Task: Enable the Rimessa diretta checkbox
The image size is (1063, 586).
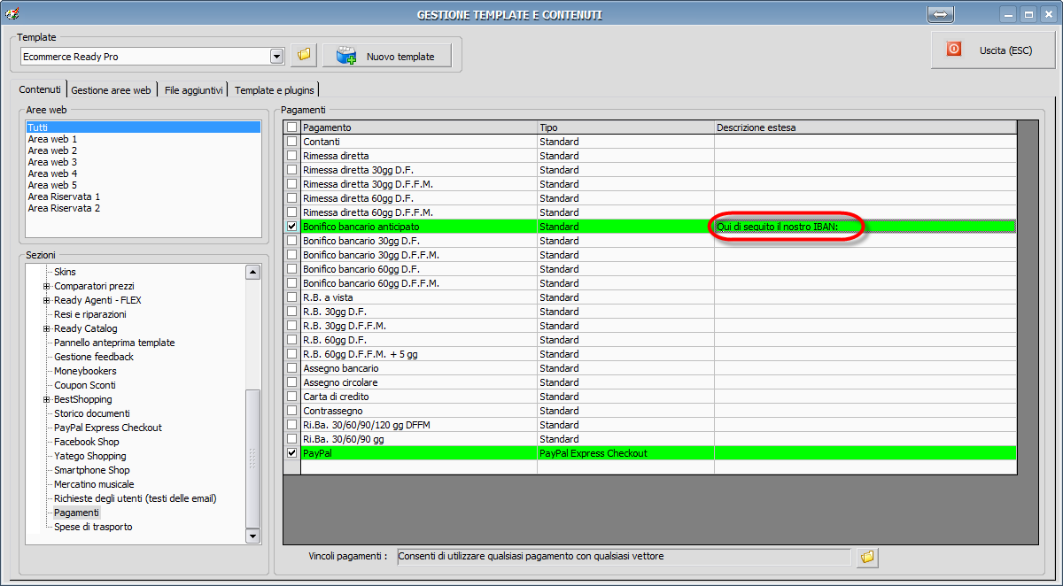Action: tap(292, 156)
